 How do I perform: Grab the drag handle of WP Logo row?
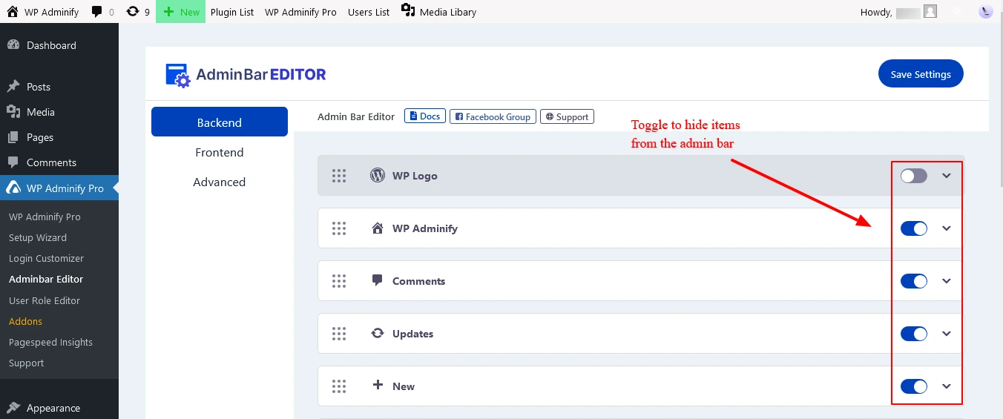pos(339,176)
